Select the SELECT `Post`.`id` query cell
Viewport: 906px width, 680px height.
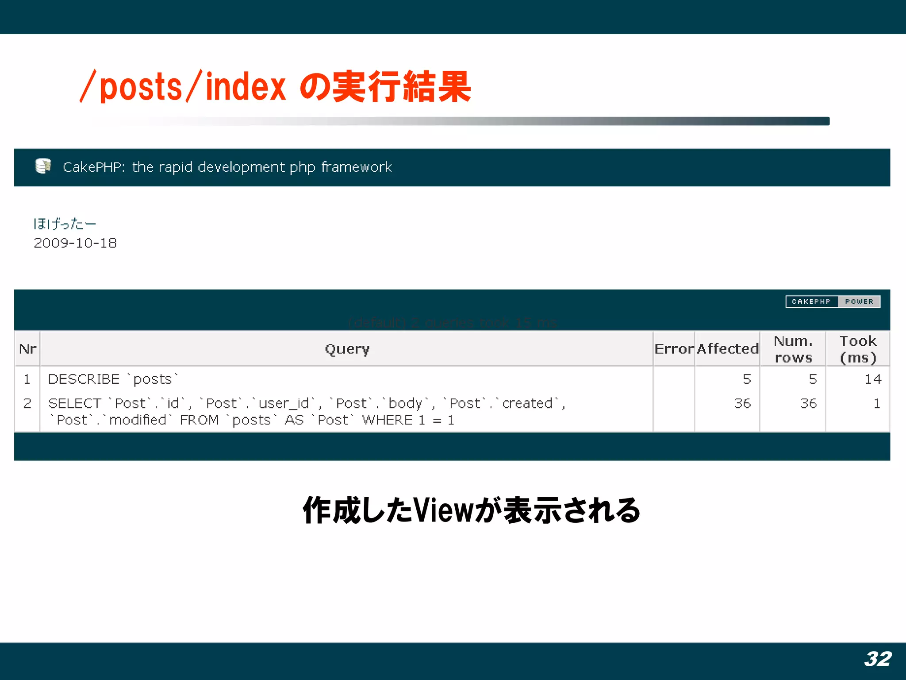point(347,411)
